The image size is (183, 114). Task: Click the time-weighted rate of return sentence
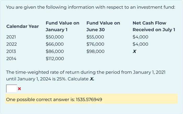tap(86, 72)
